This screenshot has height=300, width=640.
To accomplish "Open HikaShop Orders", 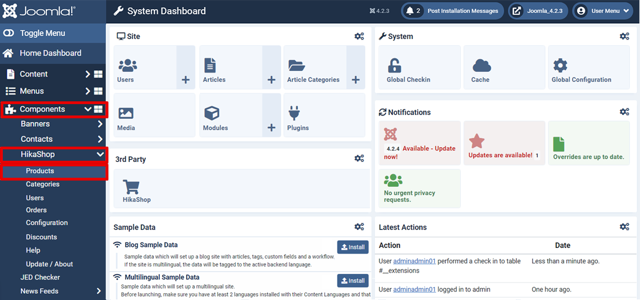I will (36, 210).
